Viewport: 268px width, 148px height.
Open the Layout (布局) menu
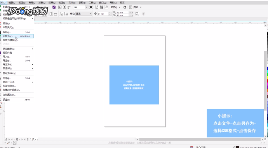[x=32, y=3]
